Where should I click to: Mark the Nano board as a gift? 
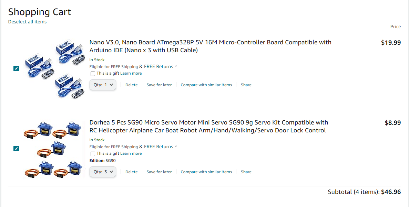[93, 74]
